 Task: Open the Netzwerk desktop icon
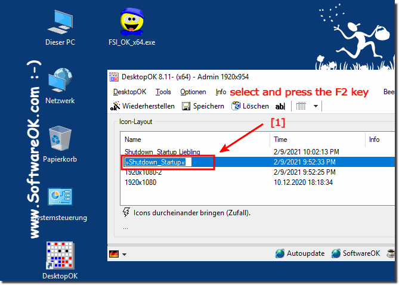point(60,86)
